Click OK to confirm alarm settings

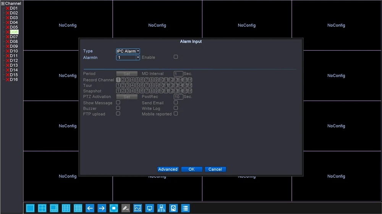[x=191, y=169]
